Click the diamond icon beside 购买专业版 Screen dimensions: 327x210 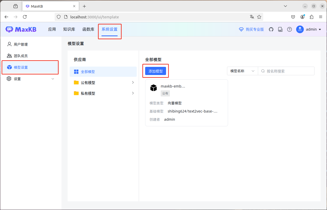point(241,29)
